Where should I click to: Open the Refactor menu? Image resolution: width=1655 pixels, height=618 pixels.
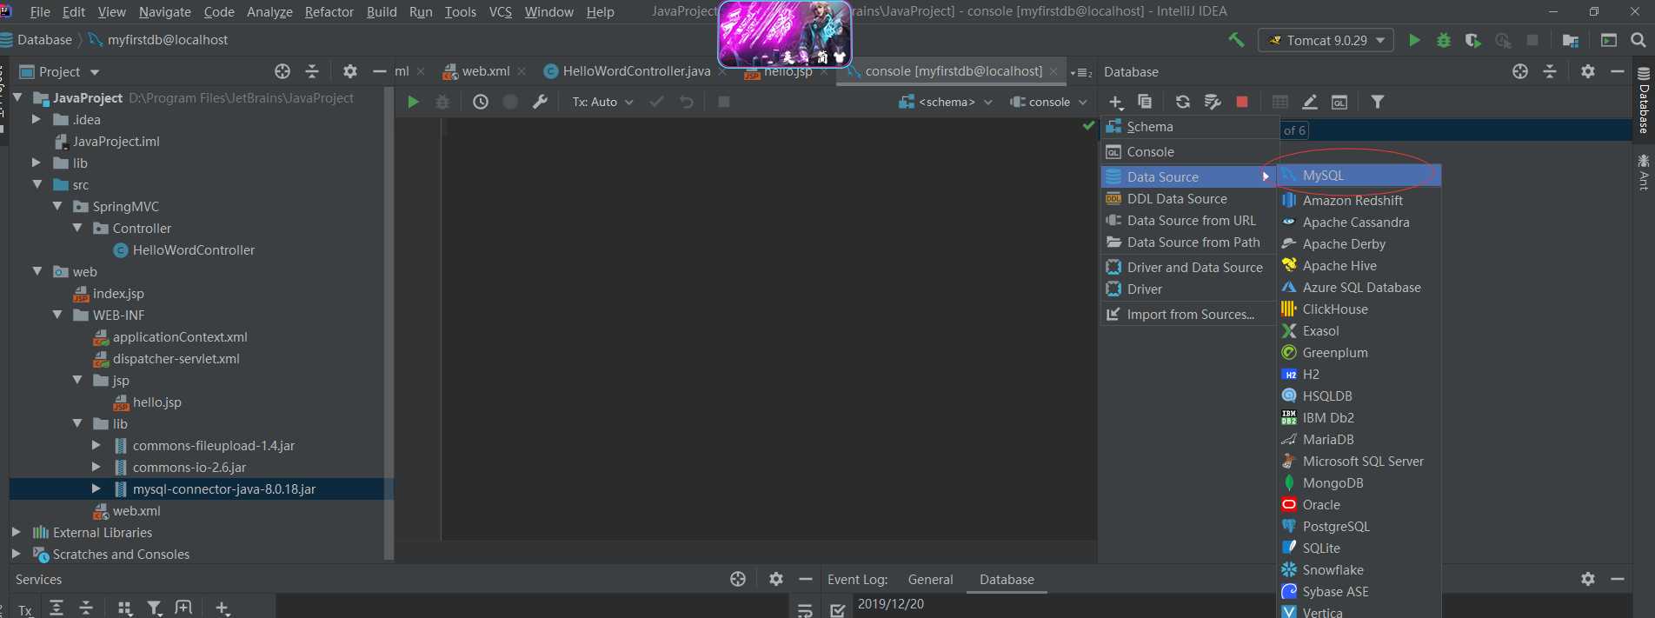[x=329, y=11]
